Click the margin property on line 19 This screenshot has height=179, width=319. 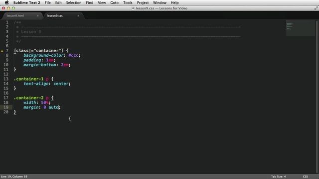31,107
